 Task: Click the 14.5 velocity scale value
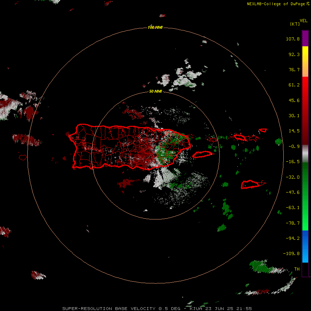[x=294, y=131]
